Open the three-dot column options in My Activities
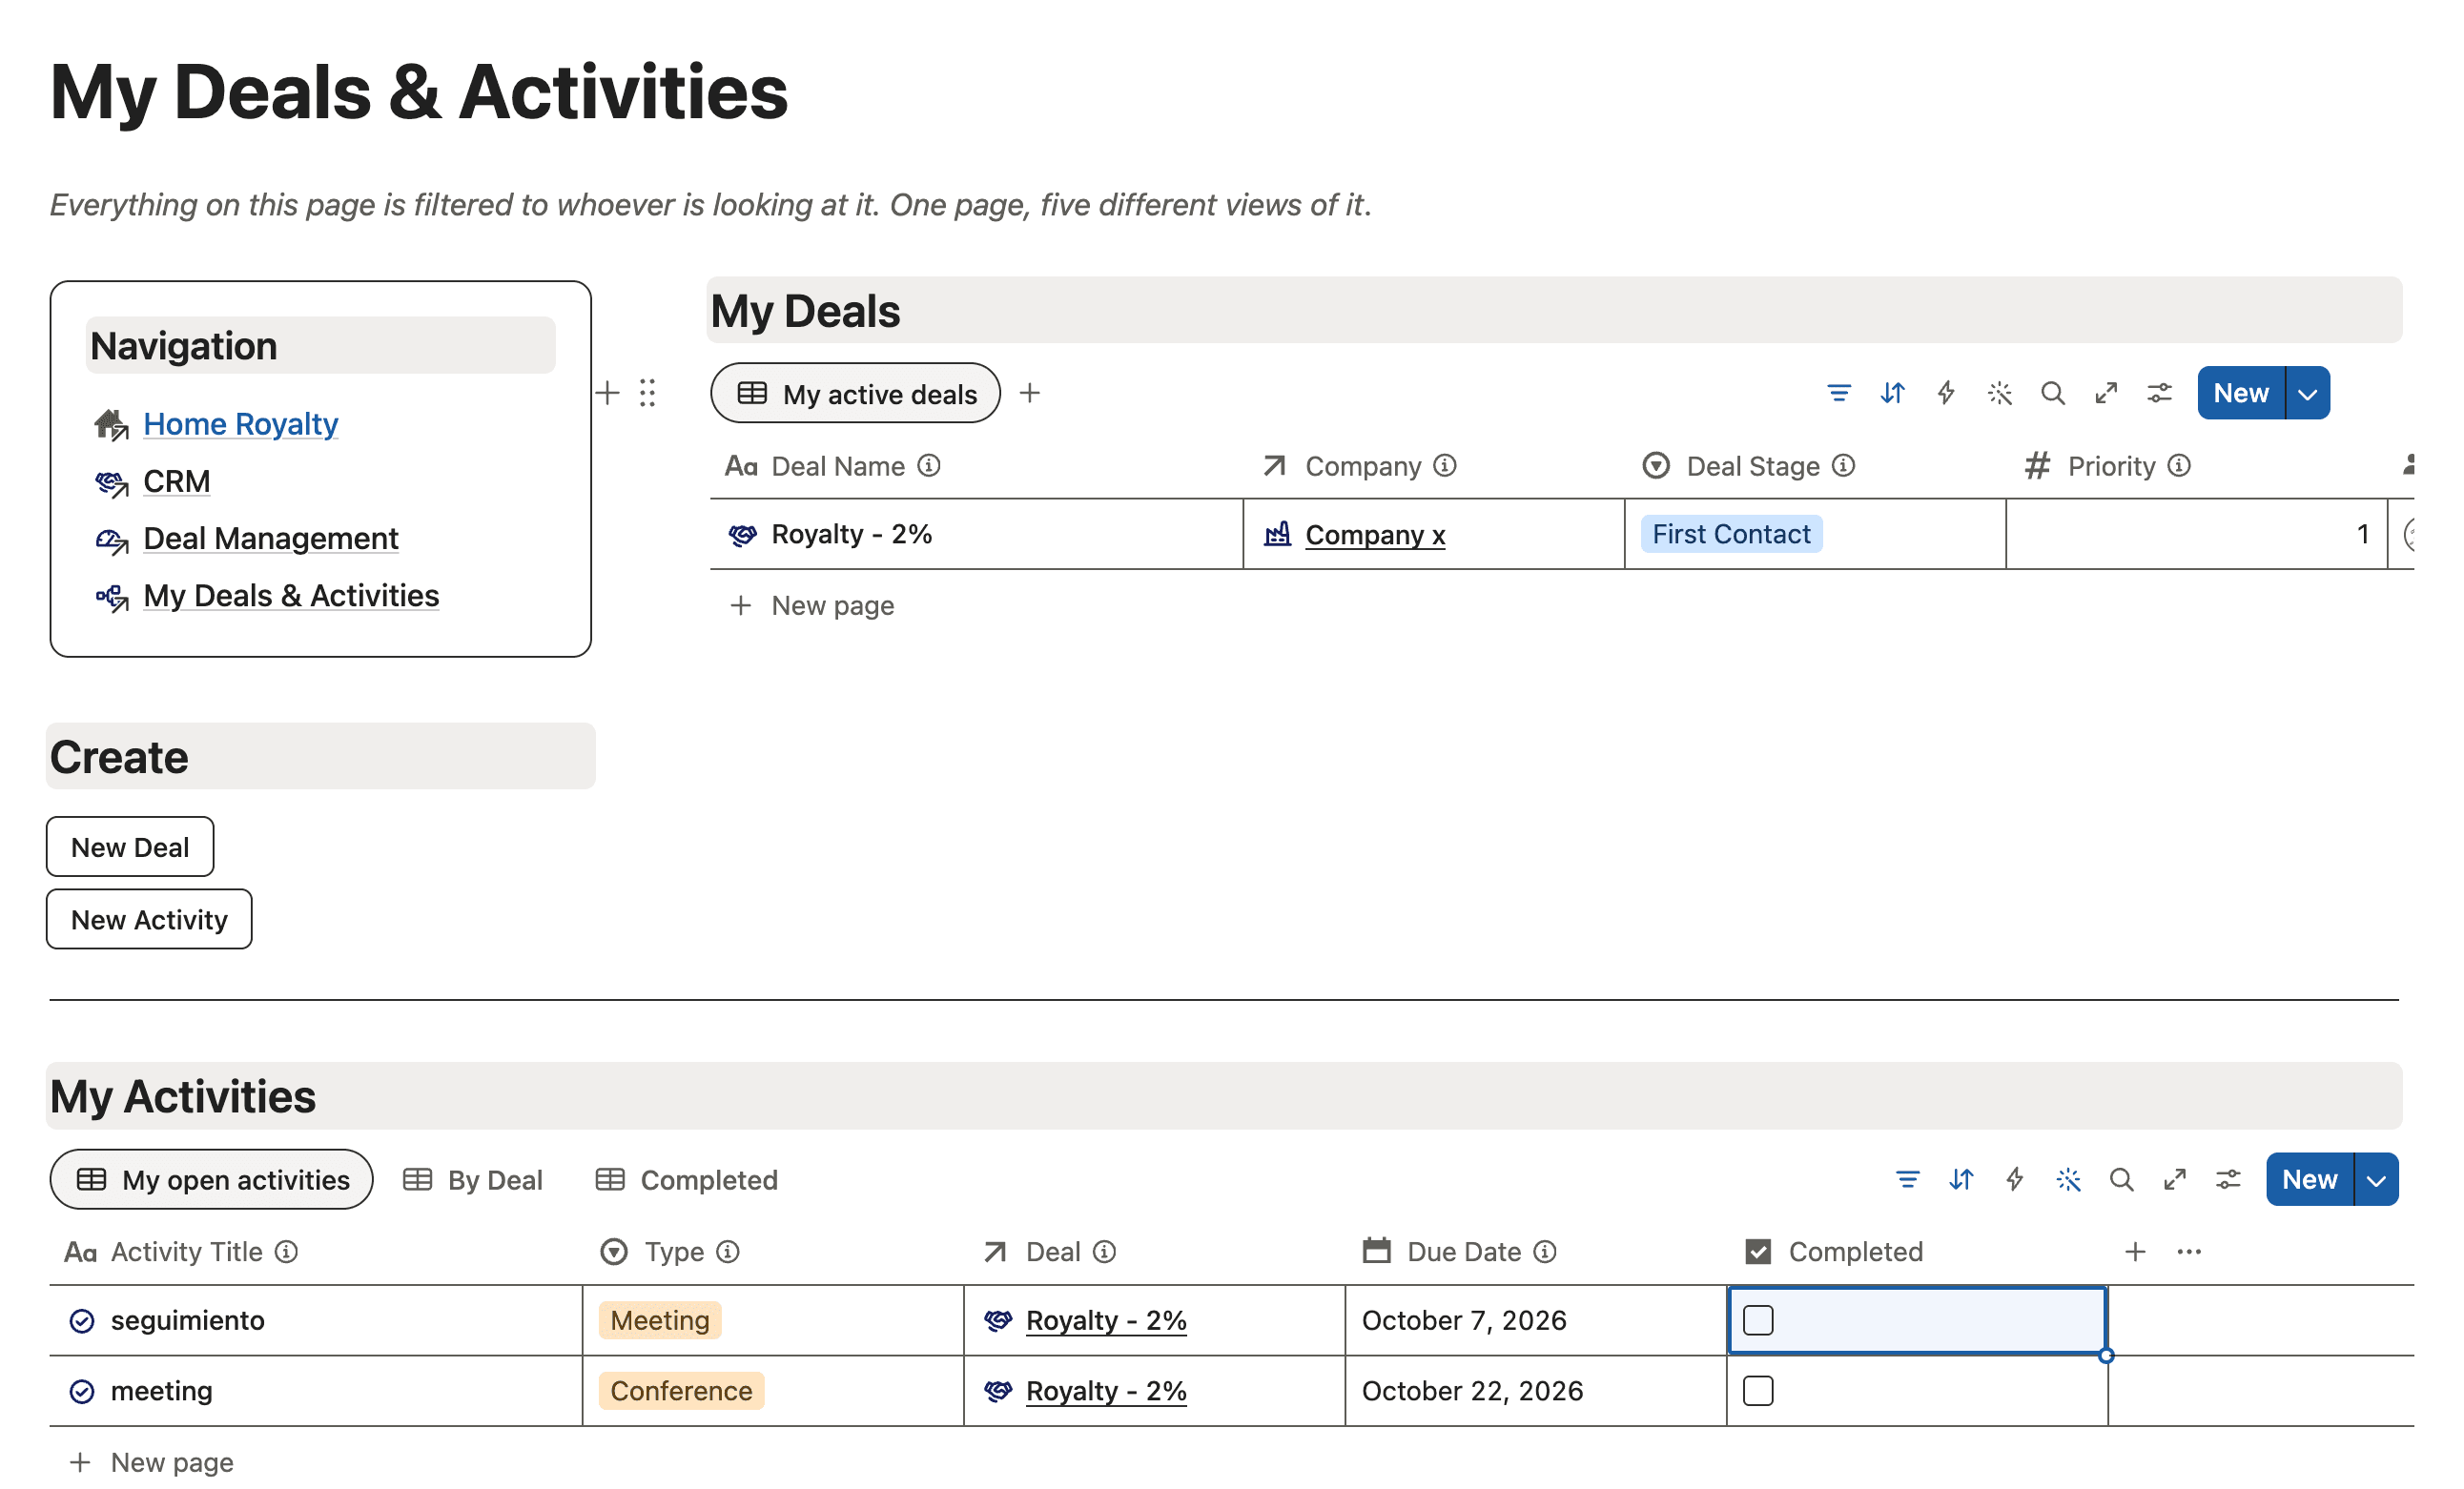Screen dimensions: 2464x1489 [2189, 1251]
